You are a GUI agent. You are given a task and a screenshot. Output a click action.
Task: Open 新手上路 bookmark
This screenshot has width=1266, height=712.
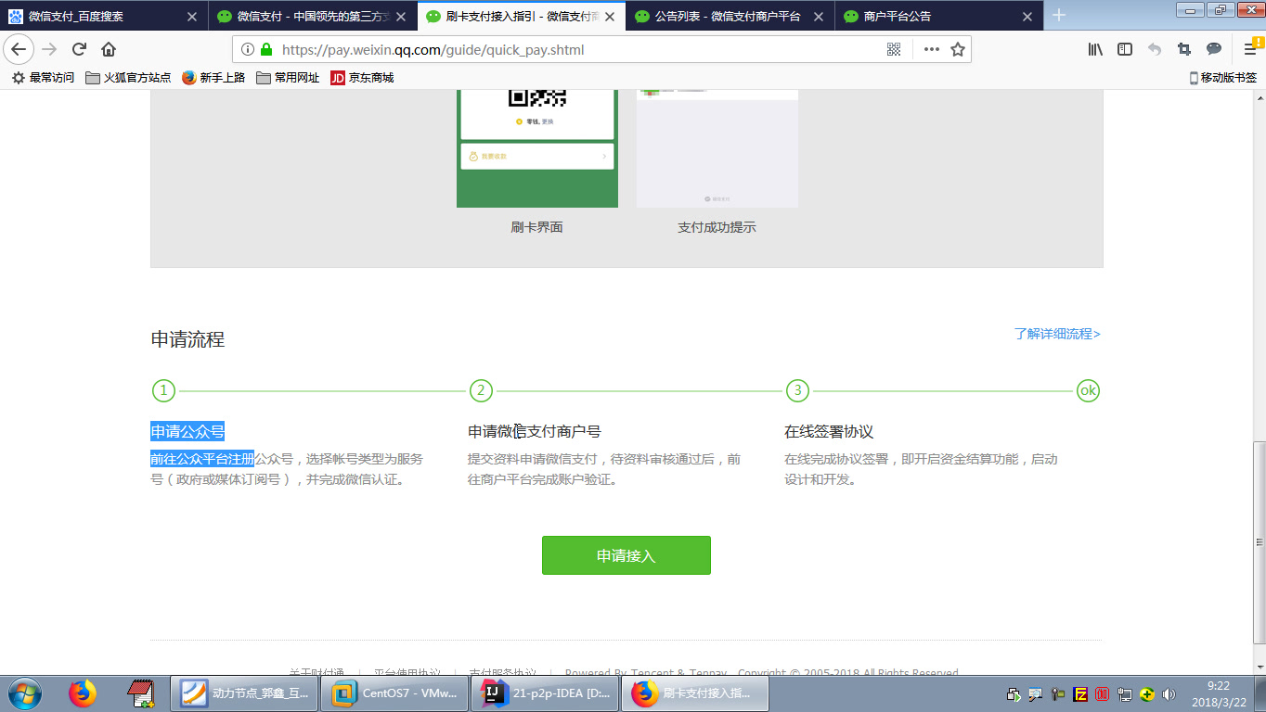pos(213,78)
